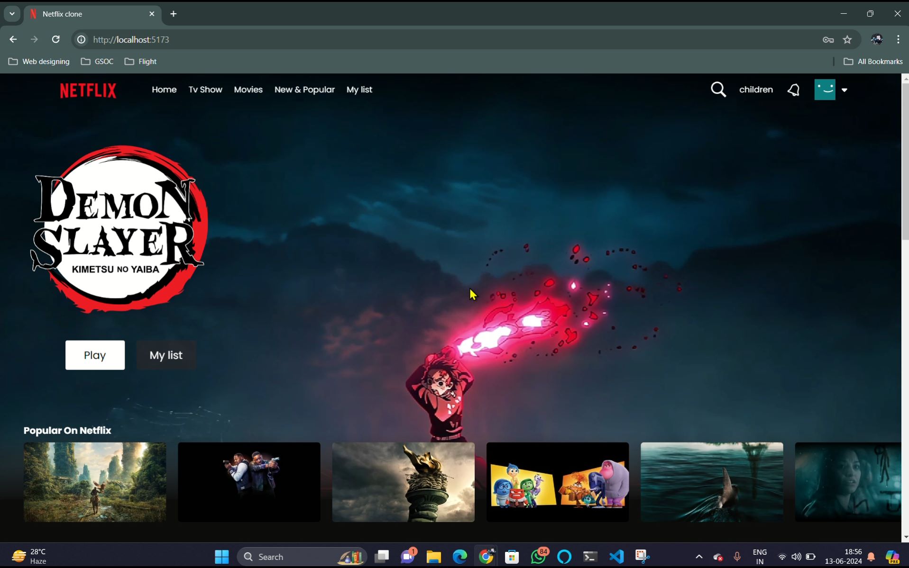Open the GSOC bookmarks folder

[97, 61]
